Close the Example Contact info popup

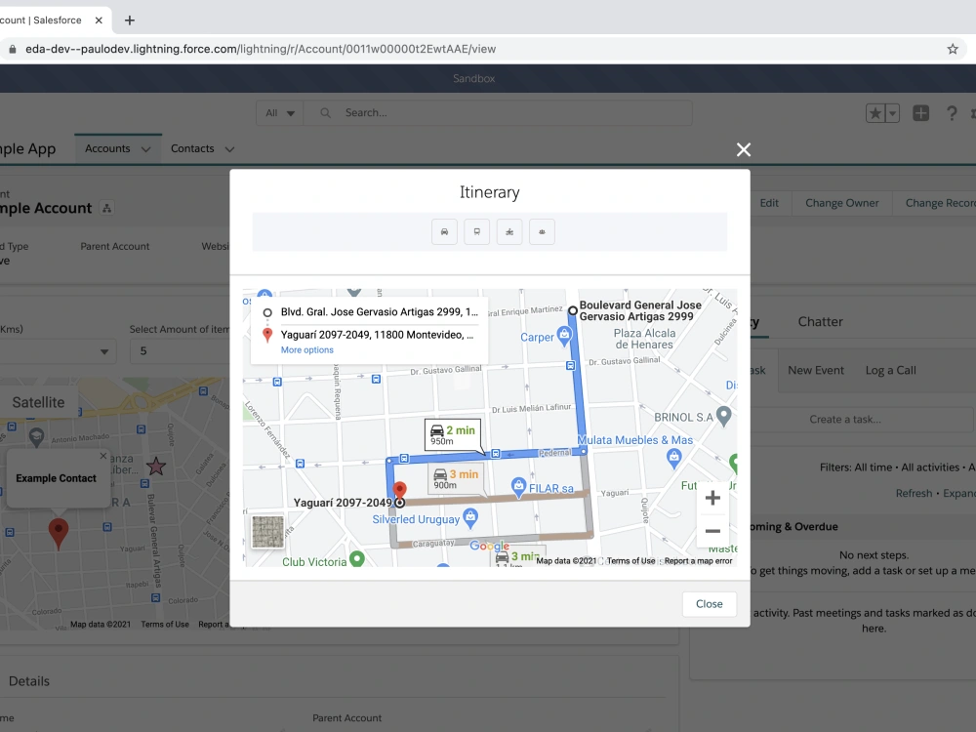(x=103, y=456)
